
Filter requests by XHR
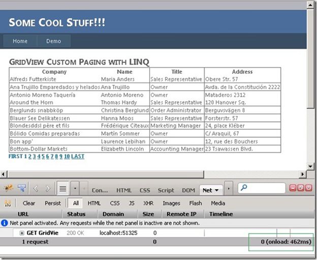(x=148, y=203)
